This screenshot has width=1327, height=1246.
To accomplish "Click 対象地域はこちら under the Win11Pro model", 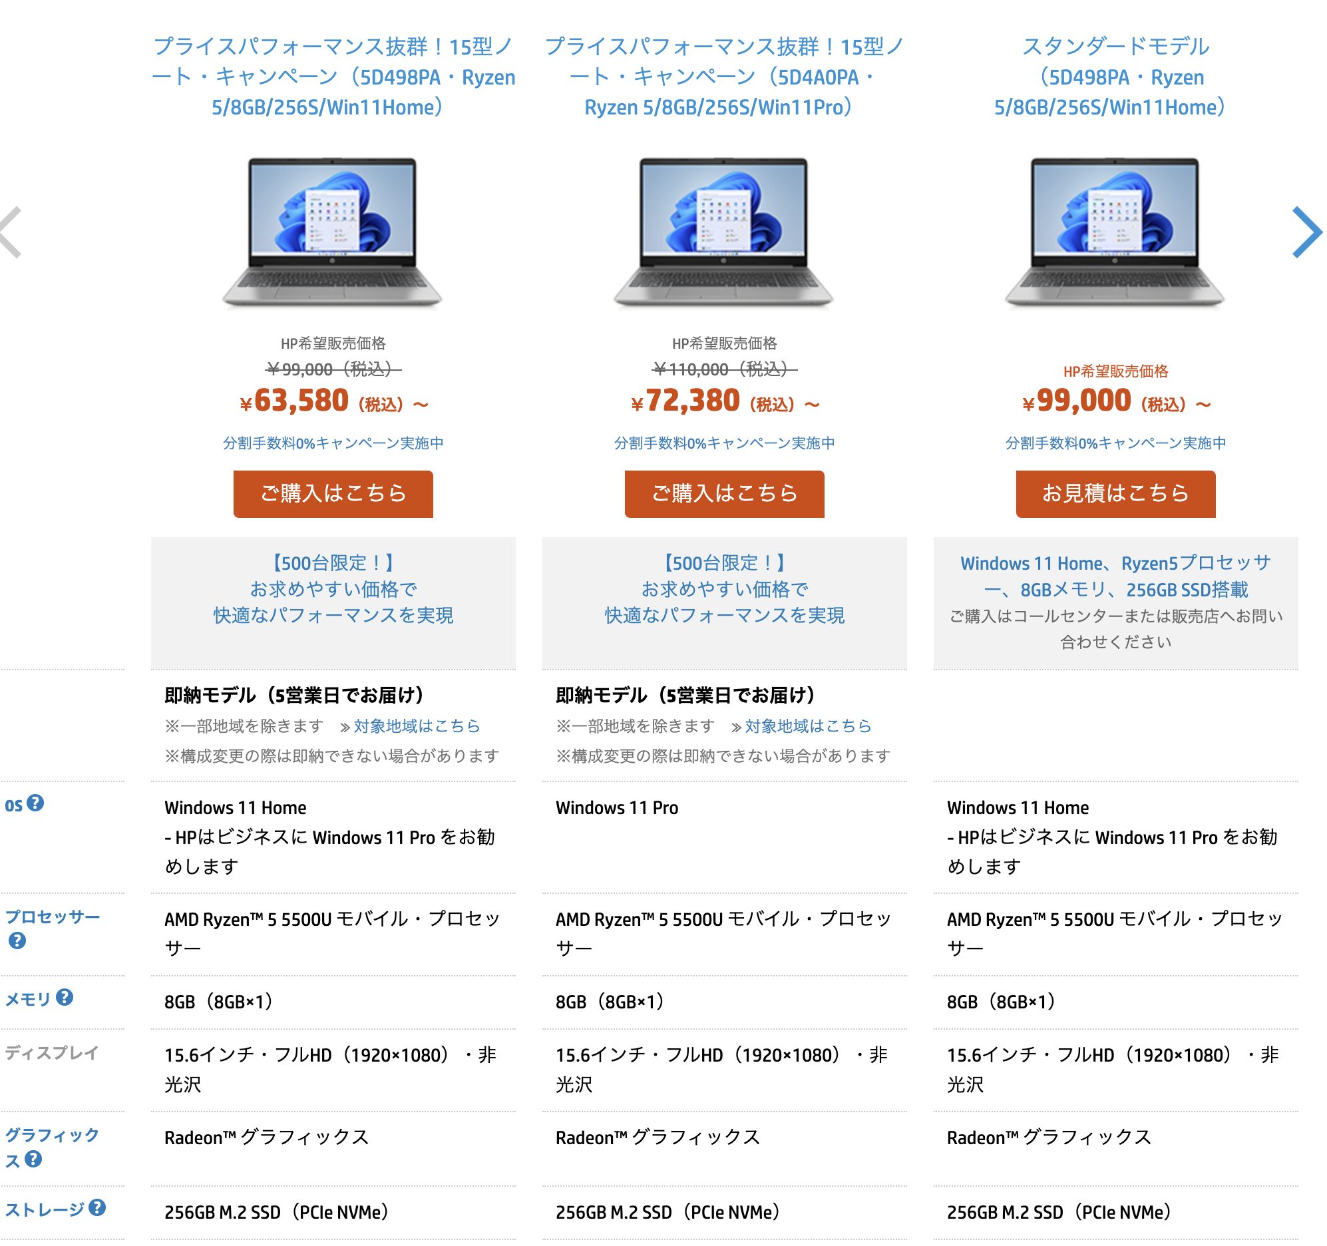I will coord(809,726).
